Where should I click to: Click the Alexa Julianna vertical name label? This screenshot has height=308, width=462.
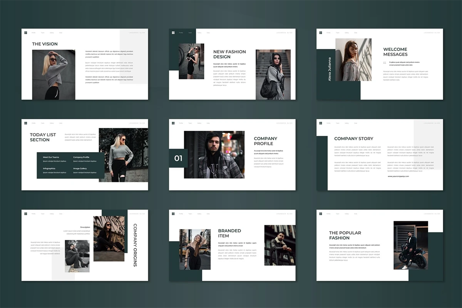click(330, 69)
